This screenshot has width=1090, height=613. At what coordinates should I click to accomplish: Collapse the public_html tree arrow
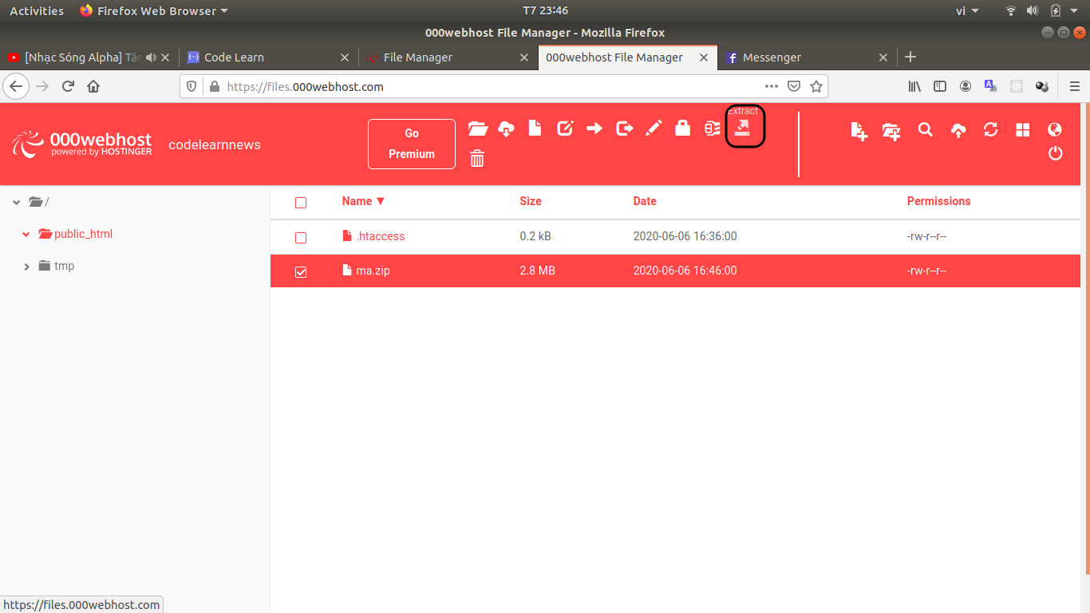26,235
